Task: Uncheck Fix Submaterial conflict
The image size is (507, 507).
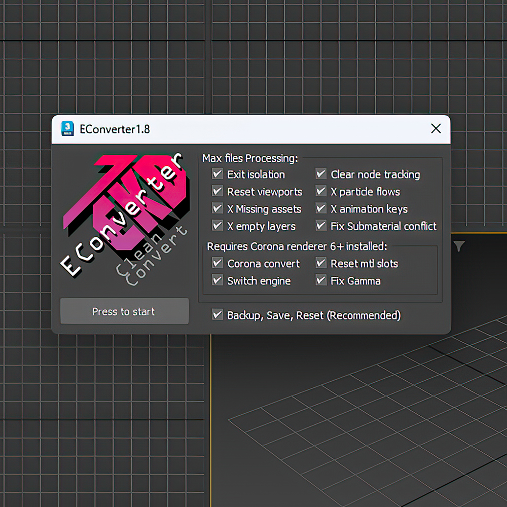Action: [321, 226]
